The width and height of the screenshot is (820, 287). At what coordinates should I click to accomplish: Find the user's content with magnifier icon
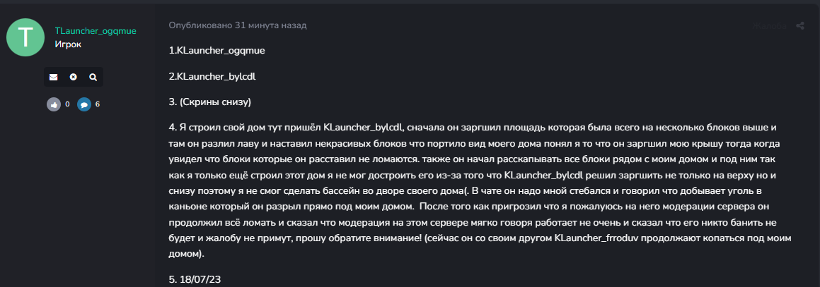93,77
